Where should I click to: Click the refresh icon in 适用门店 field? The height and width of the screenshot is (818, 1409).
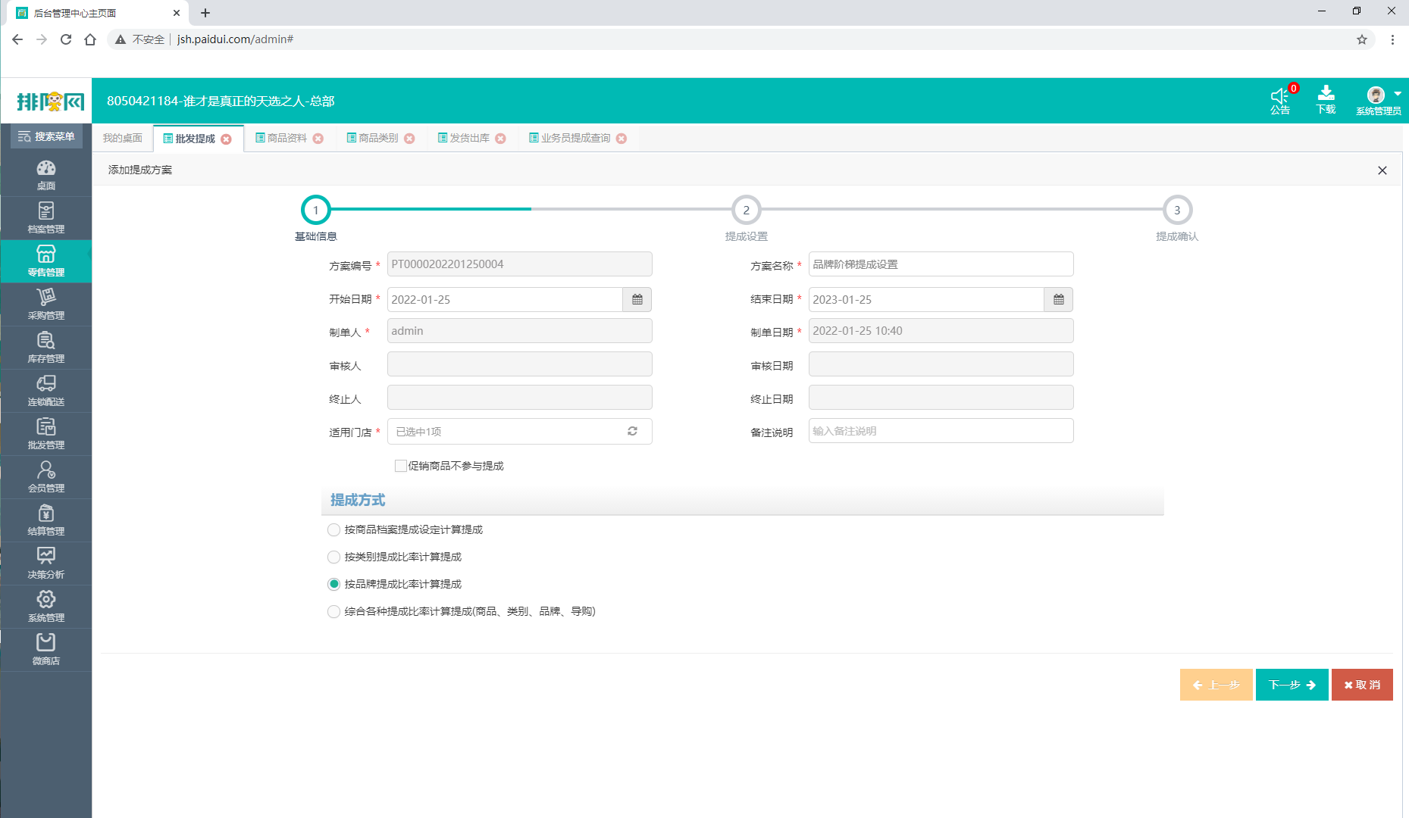coord(632,431)
